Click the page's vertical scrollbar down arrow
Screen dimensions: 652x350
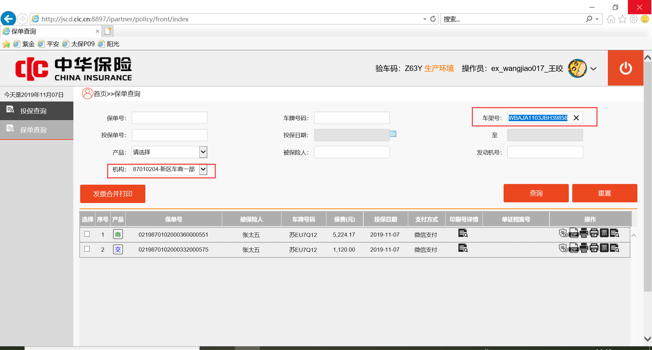647,339
